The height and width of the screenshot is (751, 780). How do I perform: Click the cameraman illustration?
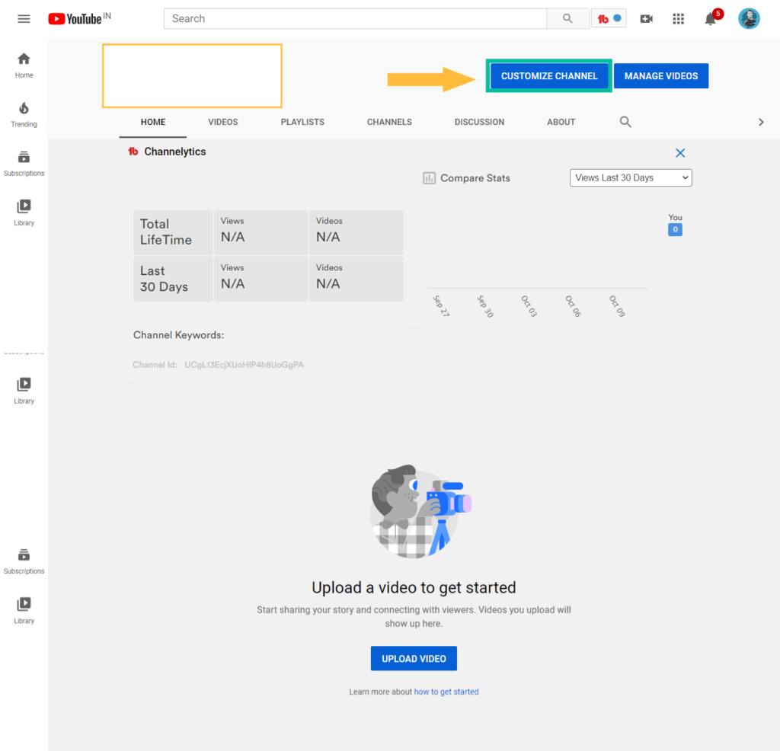[420, 511]
